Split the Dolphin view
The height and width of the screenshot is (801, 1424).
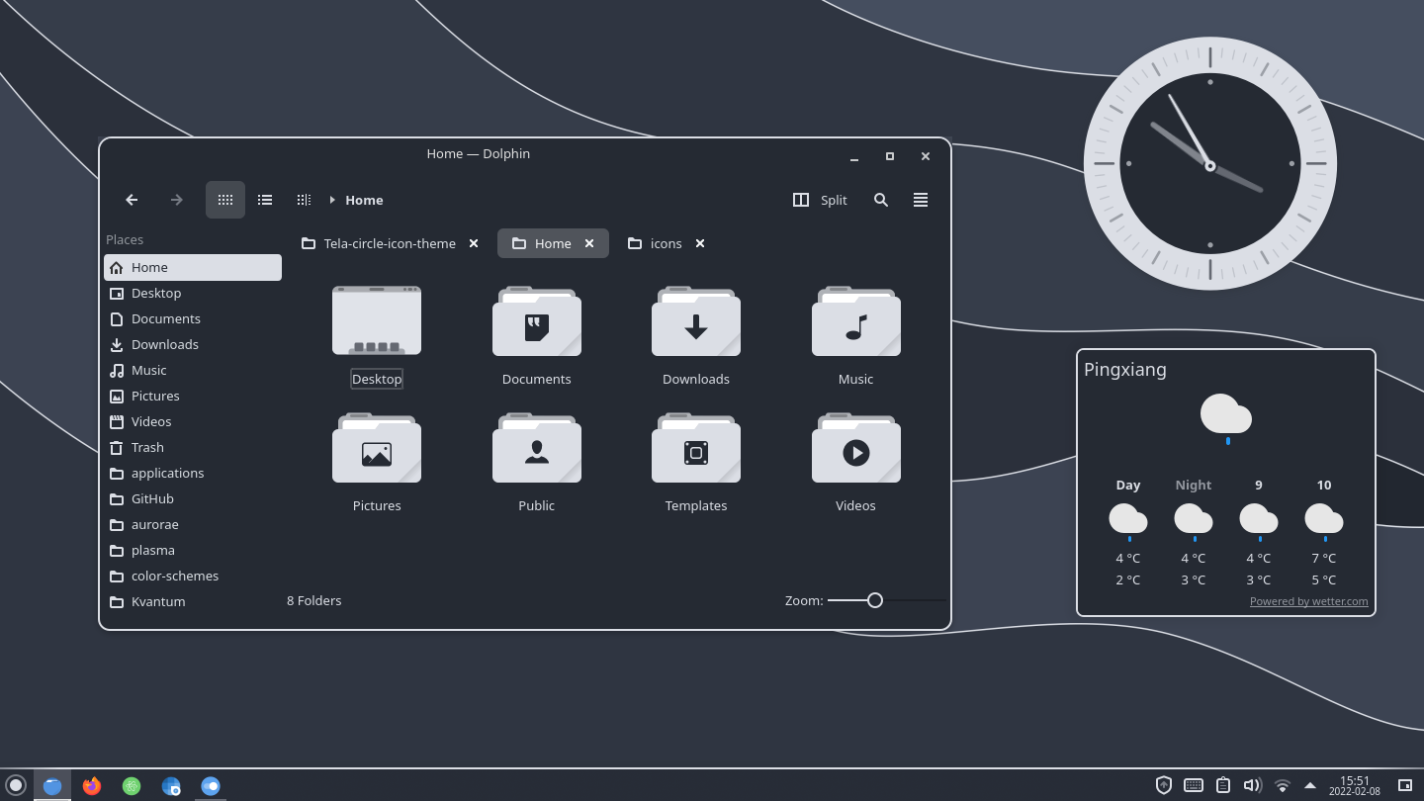click(x=820, y=200)
